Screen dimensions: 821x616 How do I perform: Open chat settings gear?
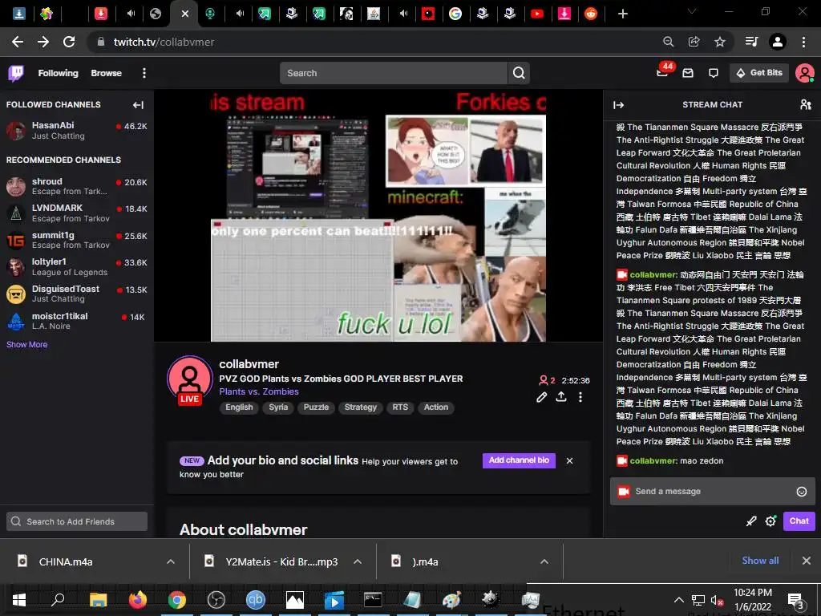770,521
